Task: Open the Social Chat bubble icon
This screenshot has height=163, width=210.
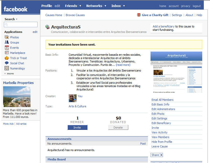Action: (7, 63)
